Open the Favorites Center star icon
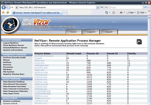The width and height of the screenshot is (151, 105). tap(3, 12)
